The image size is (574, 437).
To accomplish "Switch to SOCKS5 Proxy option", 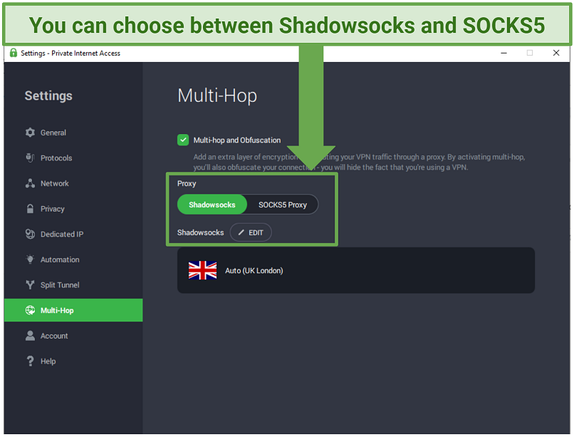I will [x=283, y=205].
